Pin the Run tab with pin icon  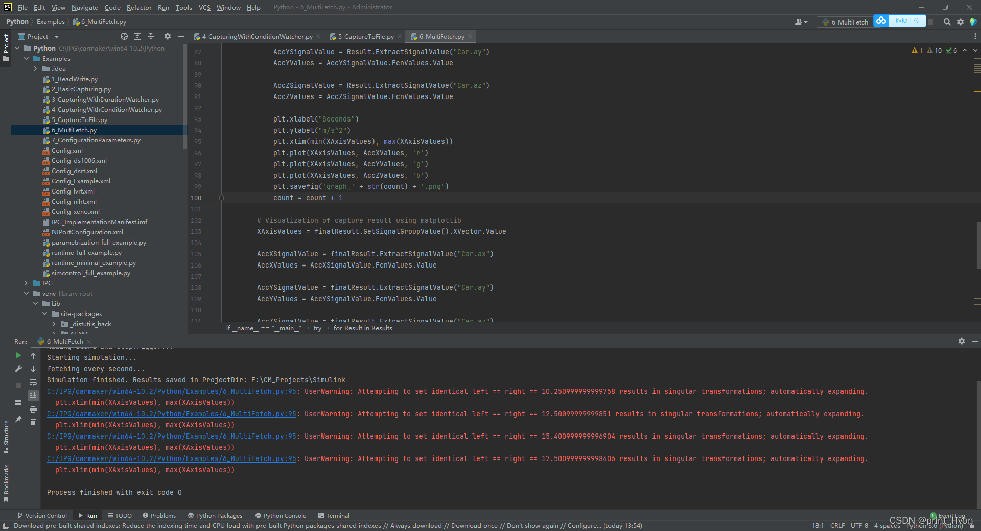pos(18,419)
